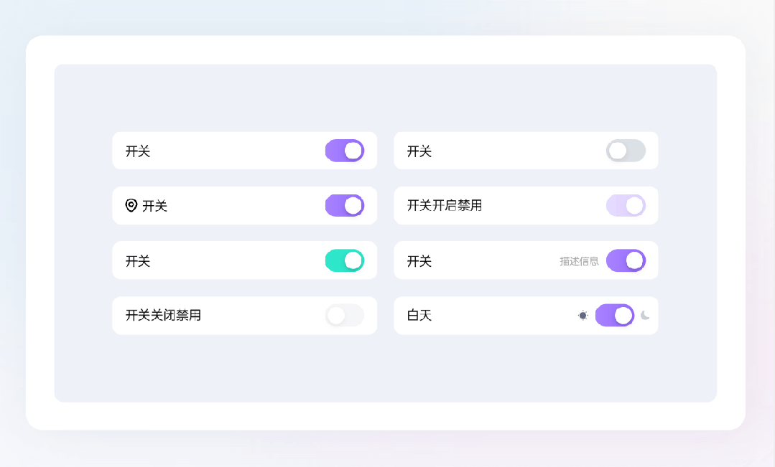Click the 开关 label in the gray switch row
This screenshot has width=775, height=467.
(419, 151)
